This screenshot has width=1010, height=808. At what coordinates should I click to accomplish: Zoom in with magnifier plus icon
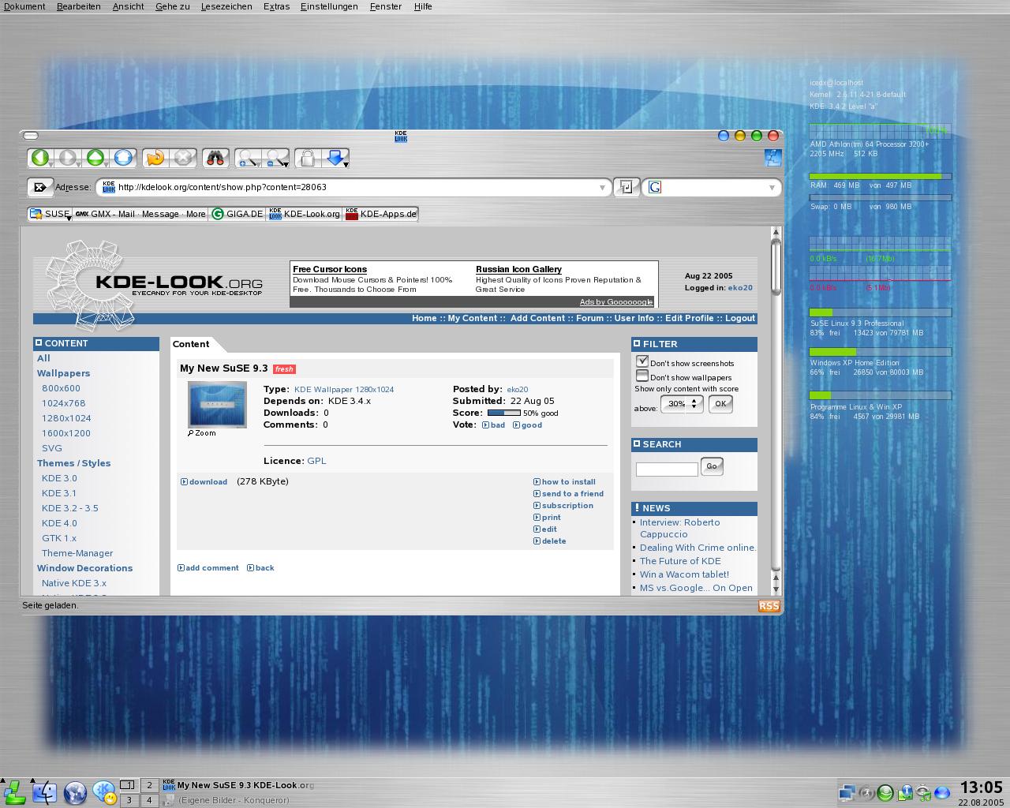pyautogui.click(x=248, y=158)
